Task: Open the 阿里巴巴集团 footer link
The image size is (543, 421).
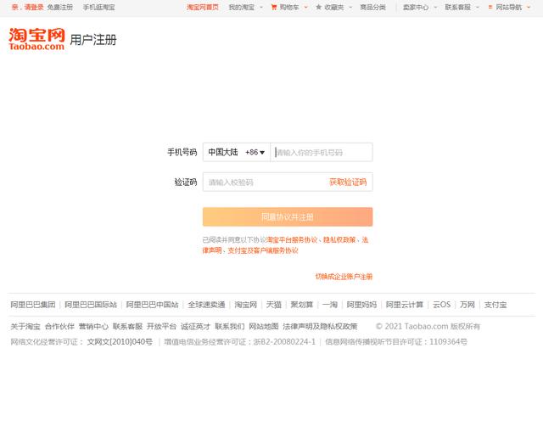Action: [32, 305]
